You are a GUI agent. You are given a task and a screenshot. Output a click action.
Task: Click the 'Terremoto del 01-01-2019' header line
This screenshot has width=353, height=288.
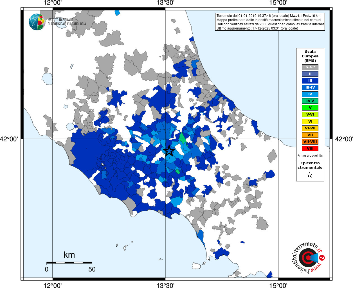coord(268,16)
